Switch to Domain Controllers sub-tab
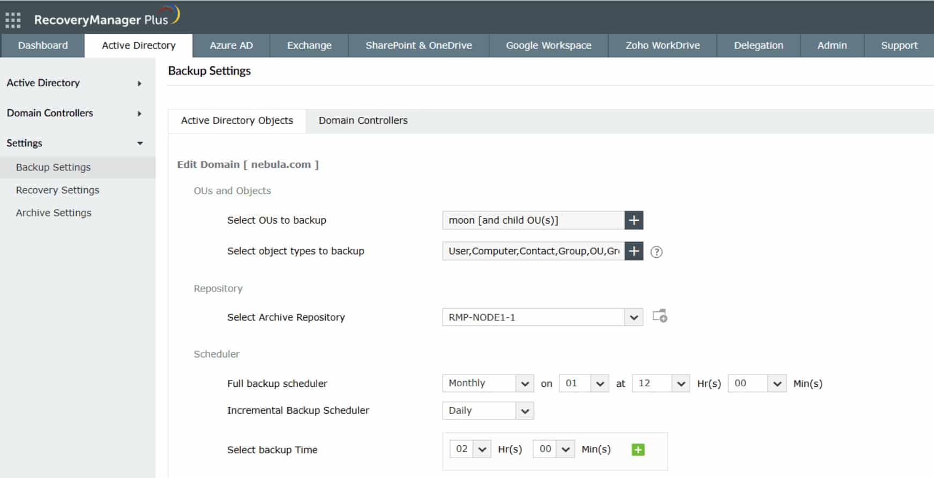This screenshot has height=478, width=934. pyautogui.click(x=363, y=121)
